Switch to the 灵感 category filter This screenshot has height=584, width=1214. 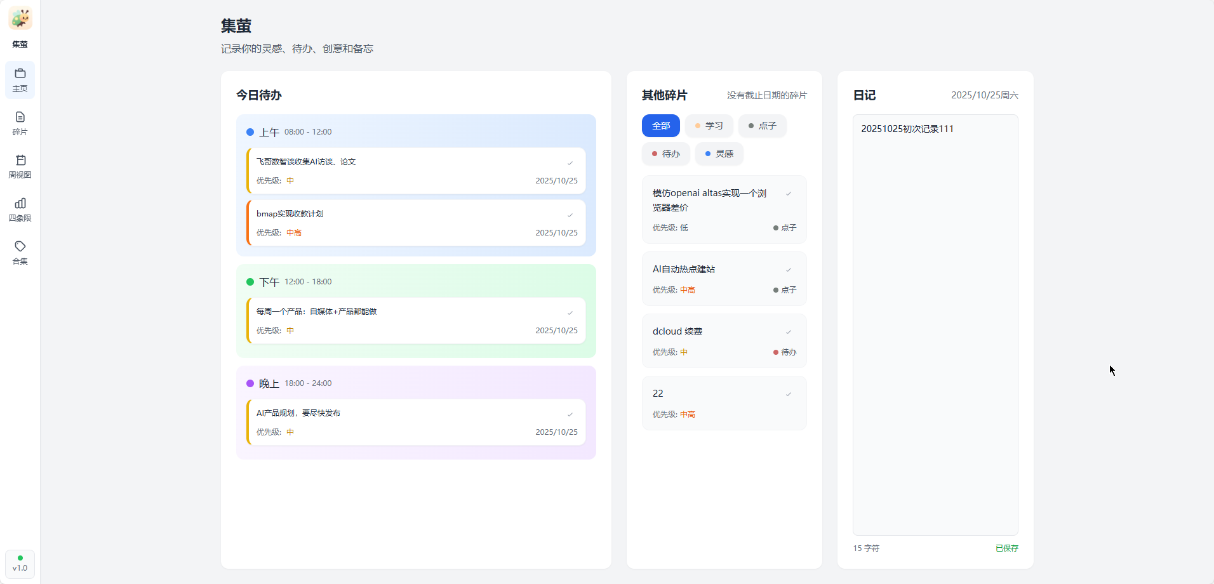719,154
